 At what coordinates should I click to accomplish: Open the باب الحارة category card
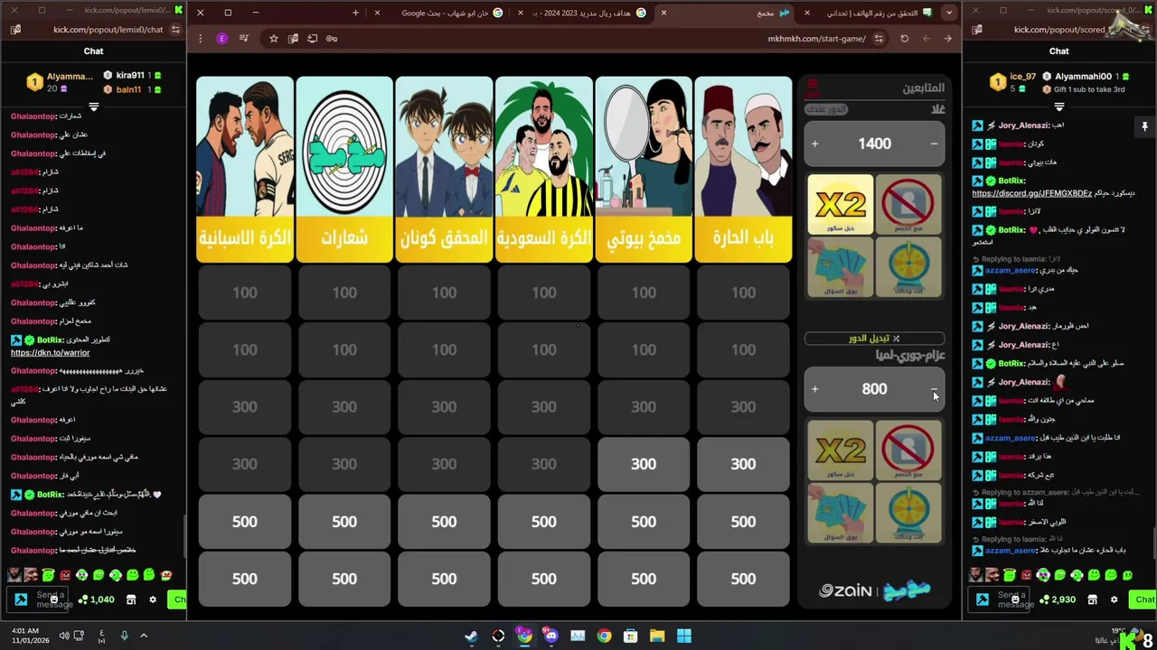743,170
